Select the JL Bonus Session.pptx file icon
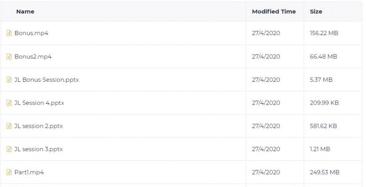 click(x=9, y=79)
